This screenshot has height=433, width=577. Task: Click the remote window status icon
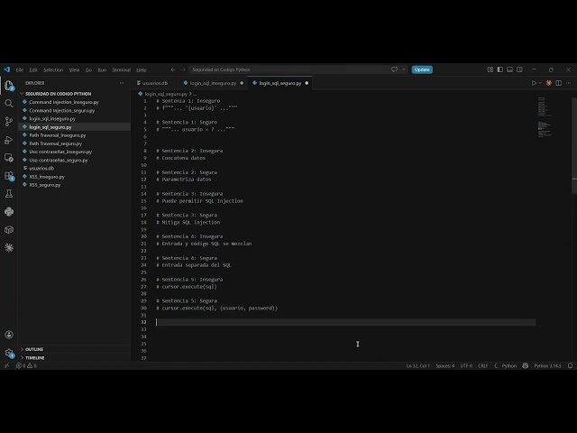tap(6, 365)
